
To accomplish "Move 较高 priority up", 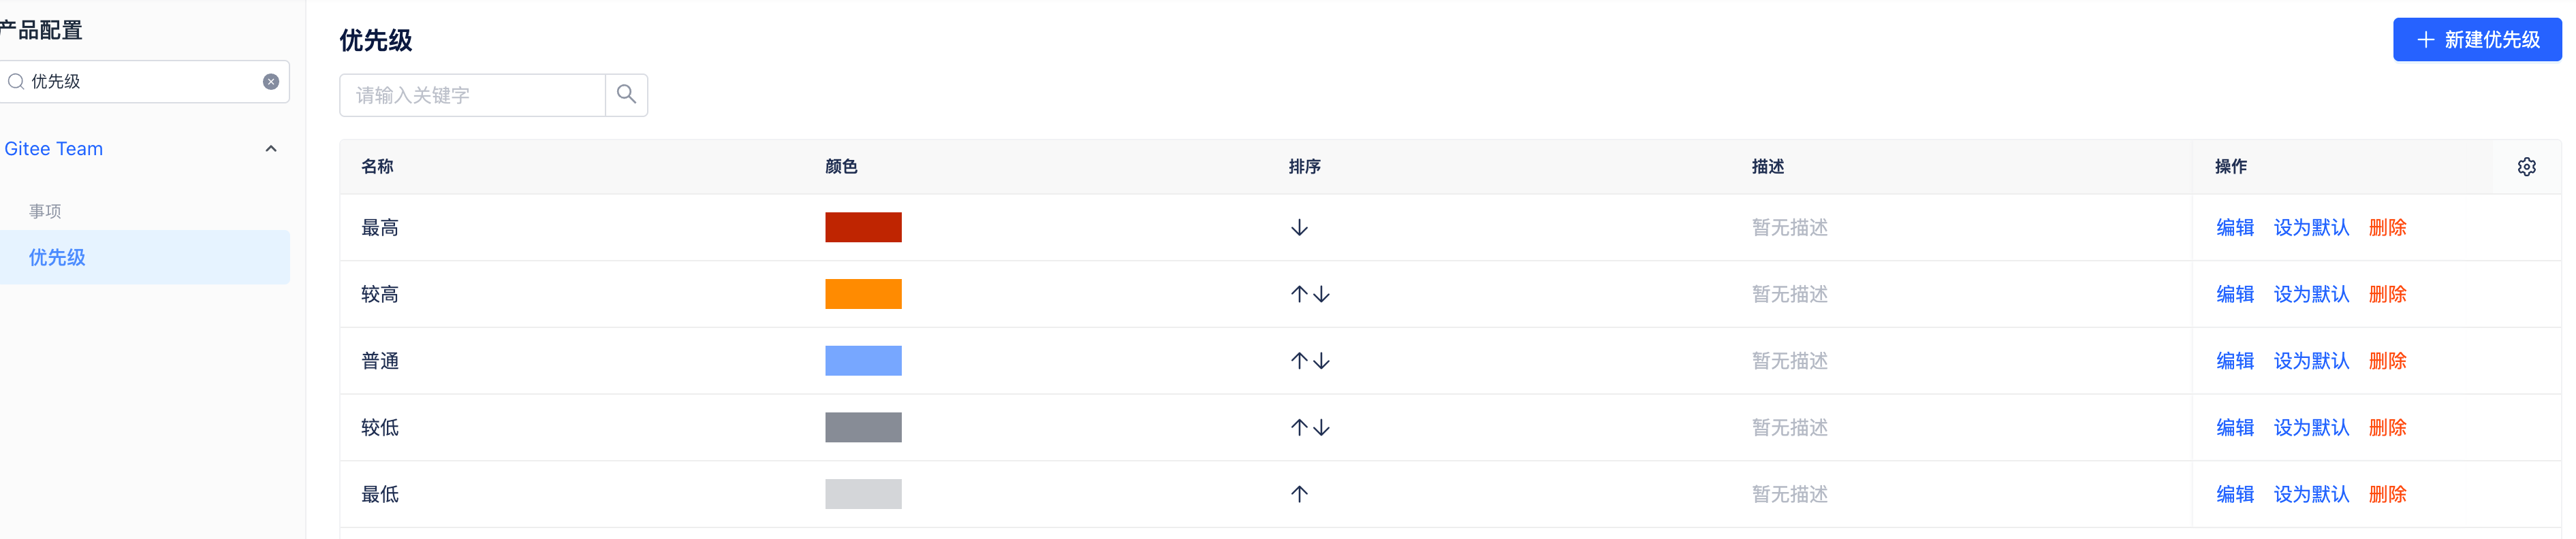I will (1298, 294).
